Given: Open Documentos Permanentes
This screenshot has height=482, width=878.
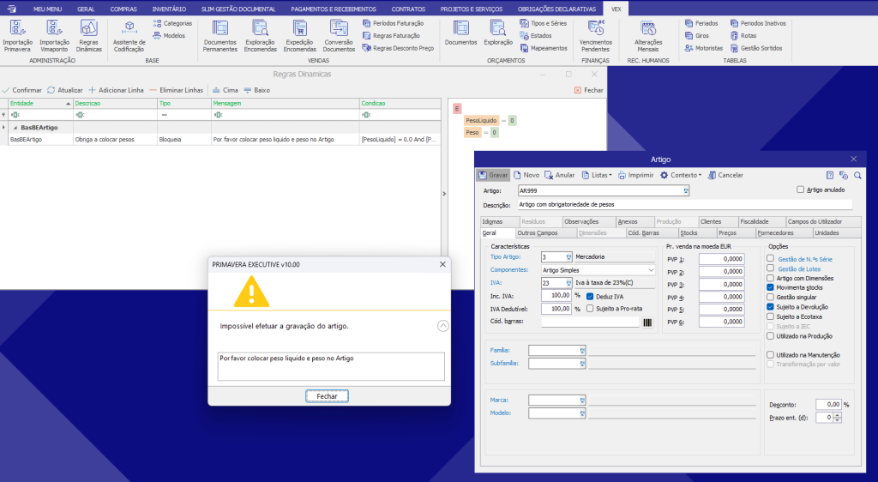Looking at the screenshot, I should 220,36.
